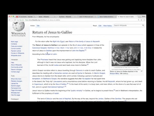Viewport: 154px width, 116px height.
Task: Close the Live Events YouTube tab
Action: [x=34, y=17]
